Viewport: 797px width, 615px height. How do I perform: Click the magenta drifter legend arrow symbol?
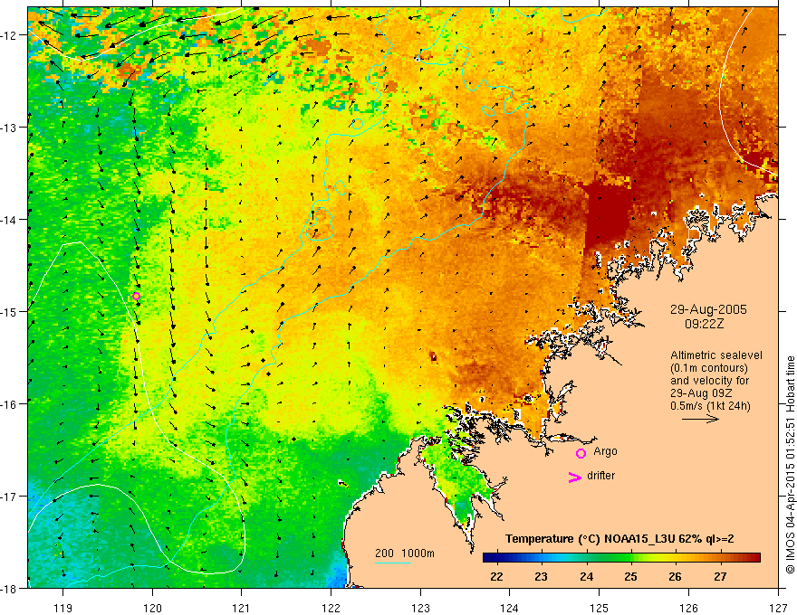point(574,477)
